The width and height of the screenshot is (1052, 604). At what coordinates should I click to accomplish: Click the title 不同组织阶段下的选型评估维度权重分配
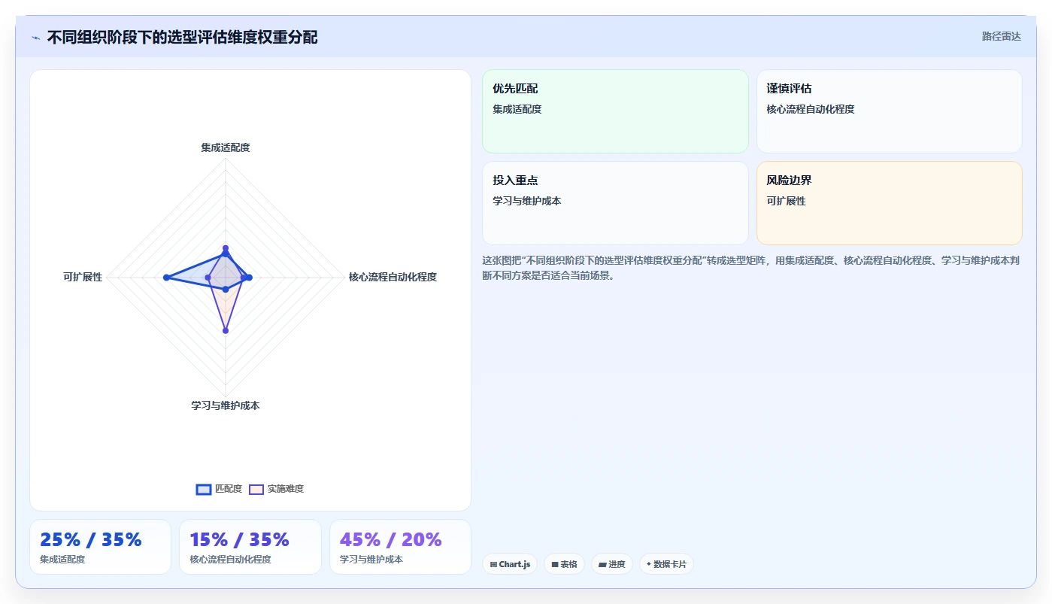coord(182,37)
